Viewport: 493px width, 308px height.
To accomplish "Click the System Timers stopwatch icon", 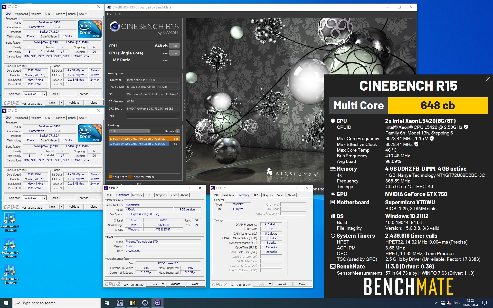I will click(333, 235).
